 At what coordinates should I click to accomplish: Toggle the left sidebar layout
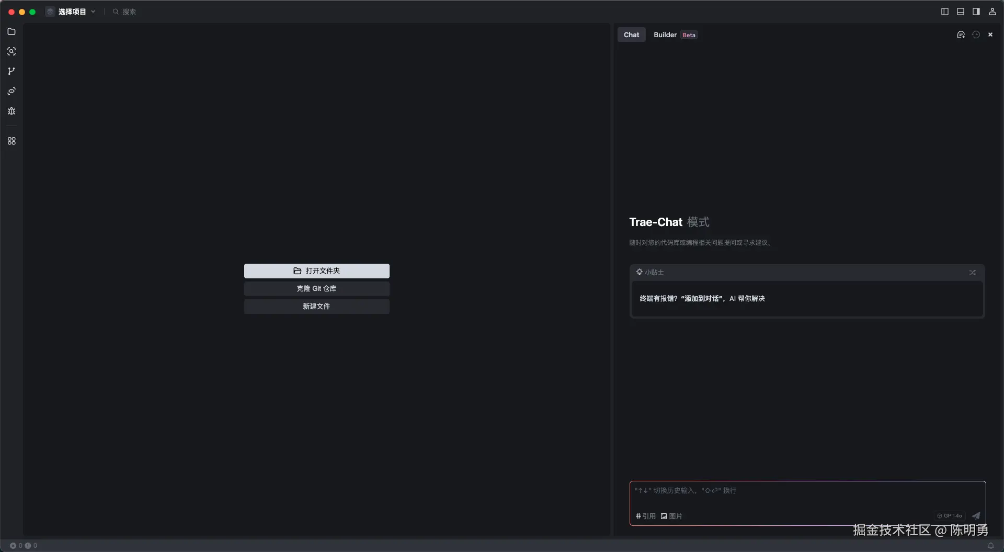click(x=945, y=12)
